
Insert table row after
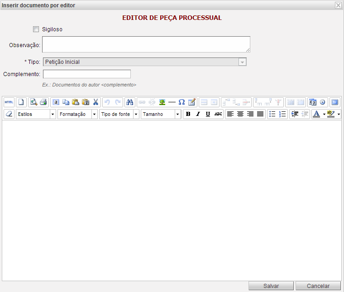[236, 102]
